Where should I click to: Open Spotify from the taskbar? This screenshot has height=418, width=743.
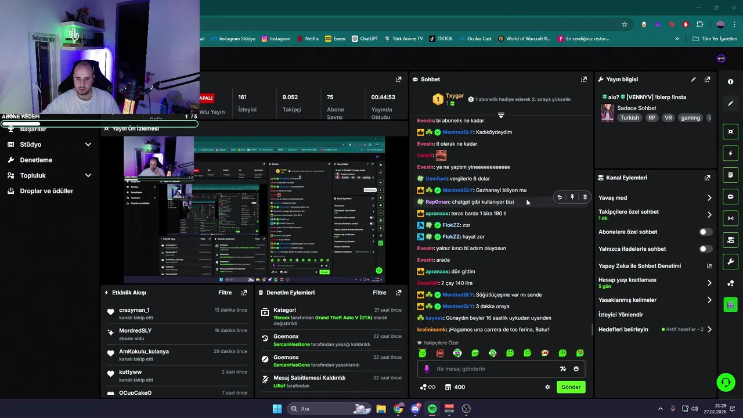(432, 409)
